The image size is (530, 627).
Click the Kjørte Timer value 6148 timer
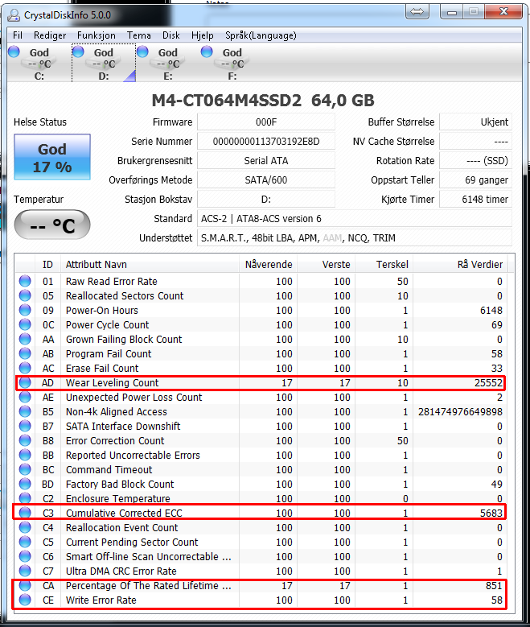coord(475,199)
